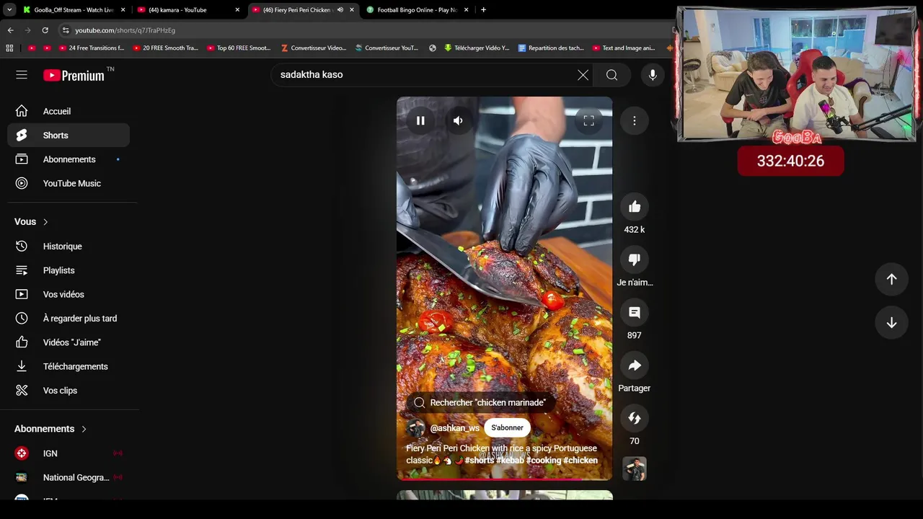Open Vidéos "J'aime"
This screenshot has height=519, width=923.
(69, 342)
